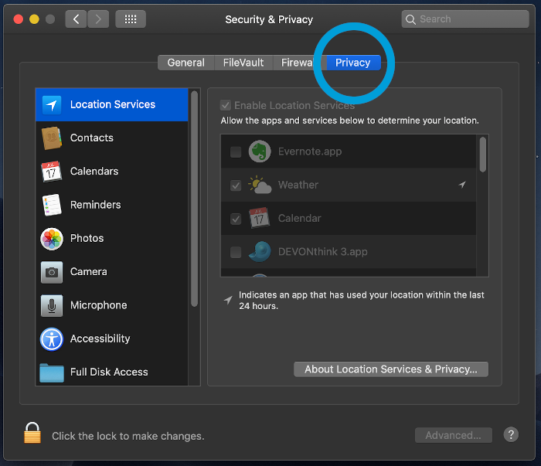
Task: Open the Contacts privacy category
Action: coord(91,138)
